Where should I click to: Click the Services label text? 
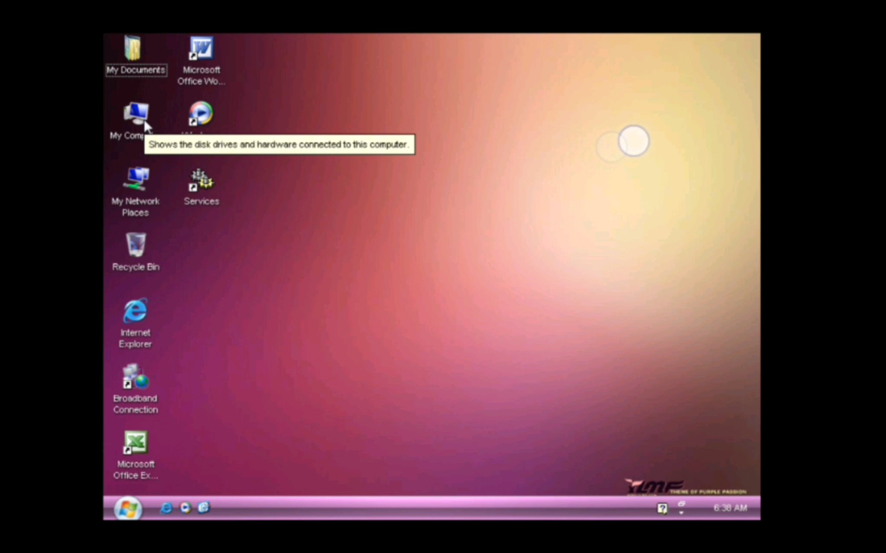[202, 201]
